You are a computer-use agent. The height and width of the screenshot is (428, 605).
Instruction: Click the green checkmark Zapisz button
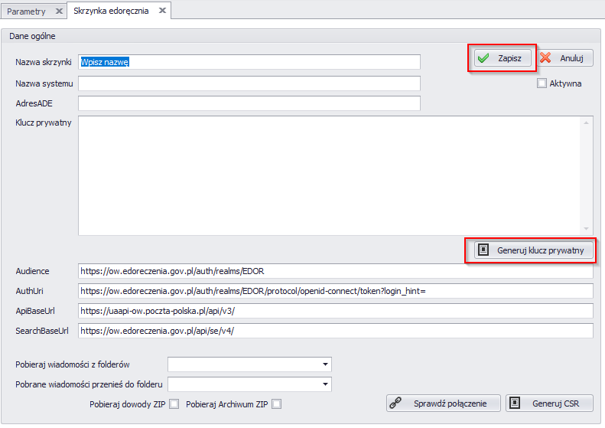coord(502,58)
